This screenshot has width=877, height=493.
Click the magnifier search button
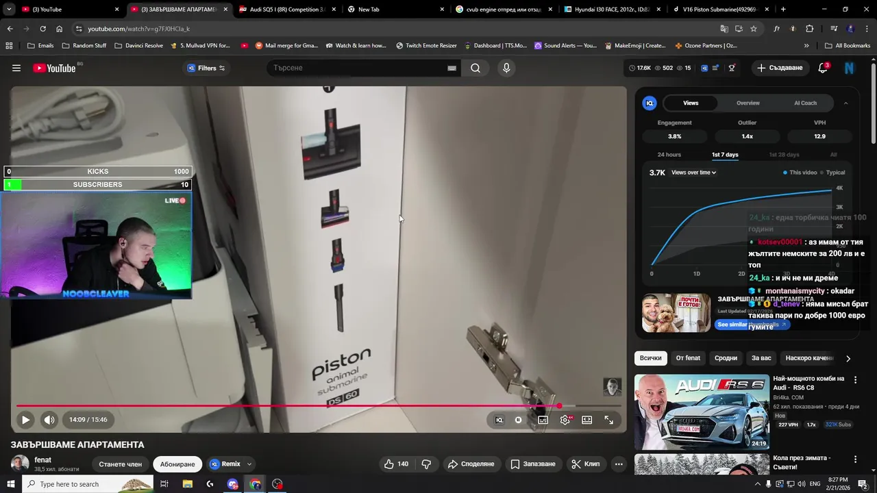475,68
